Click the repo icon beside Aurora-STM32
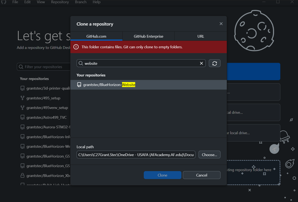The image size is (298, 202). (22, 127)
